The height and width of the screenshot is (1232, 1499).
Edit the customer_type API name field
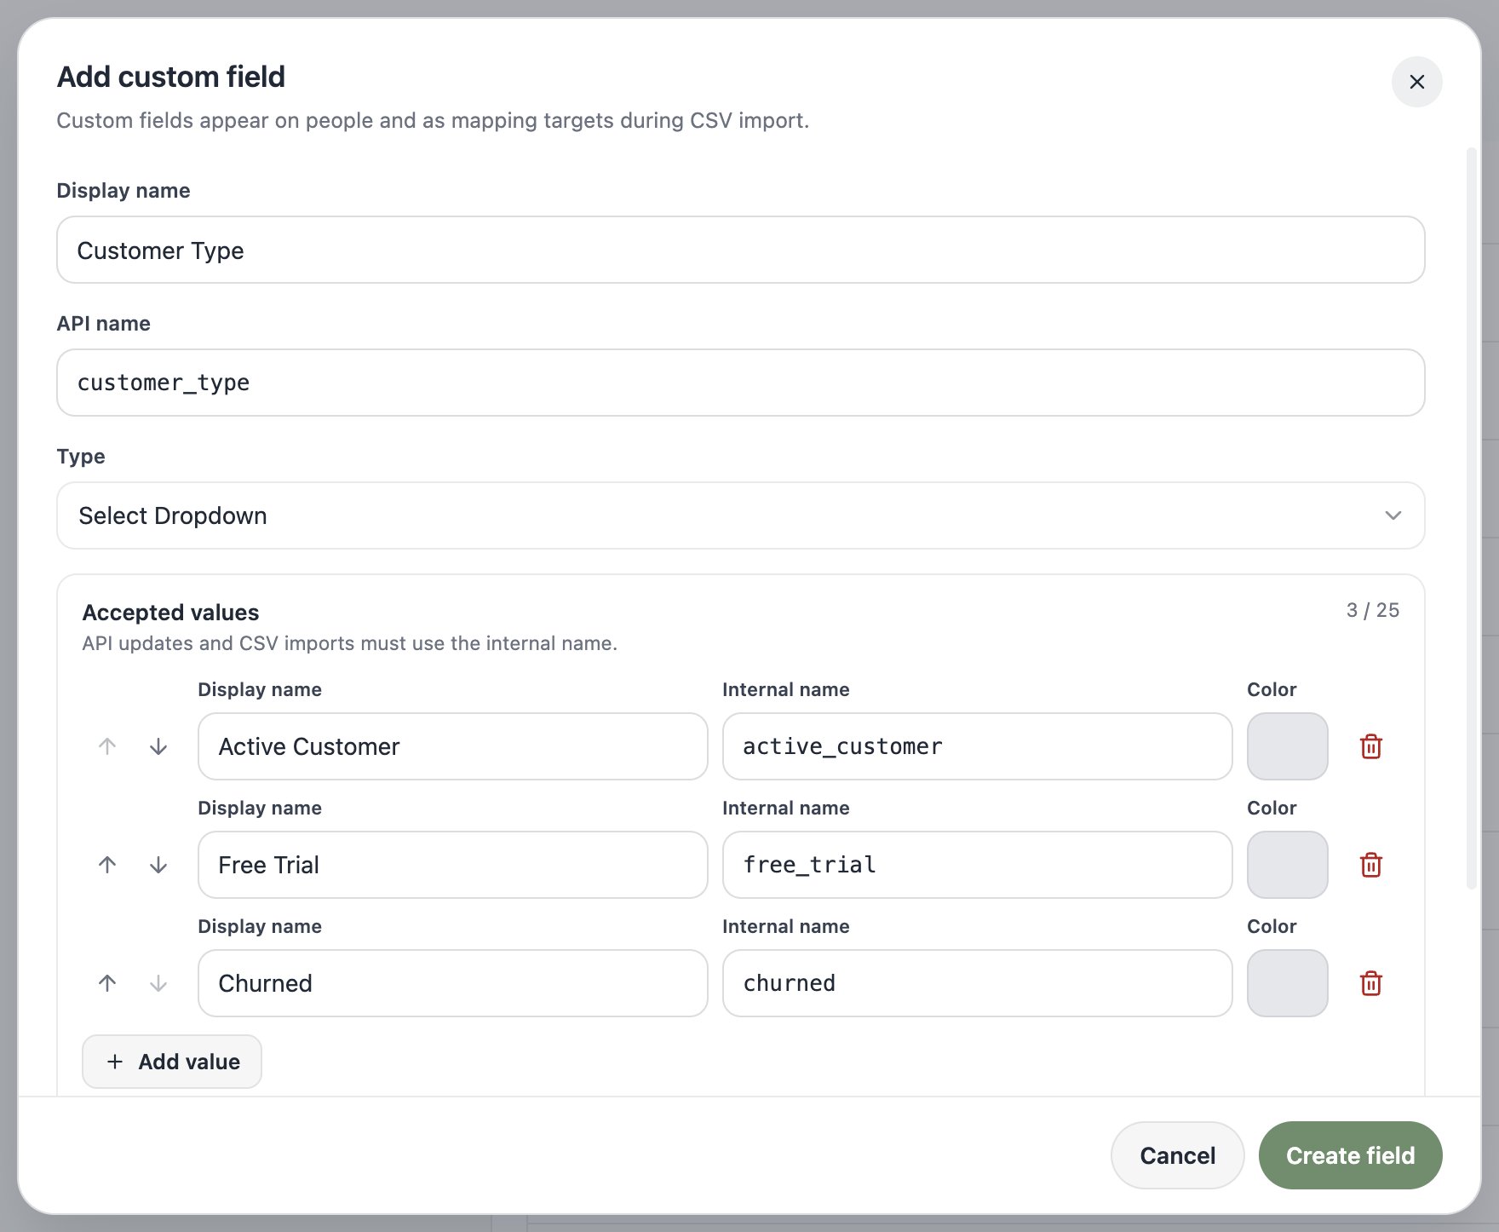(x=740, y=383)
